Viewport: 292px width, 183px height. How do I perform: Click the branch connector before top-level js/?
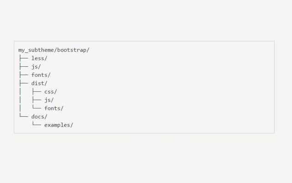tap(23, 66)
